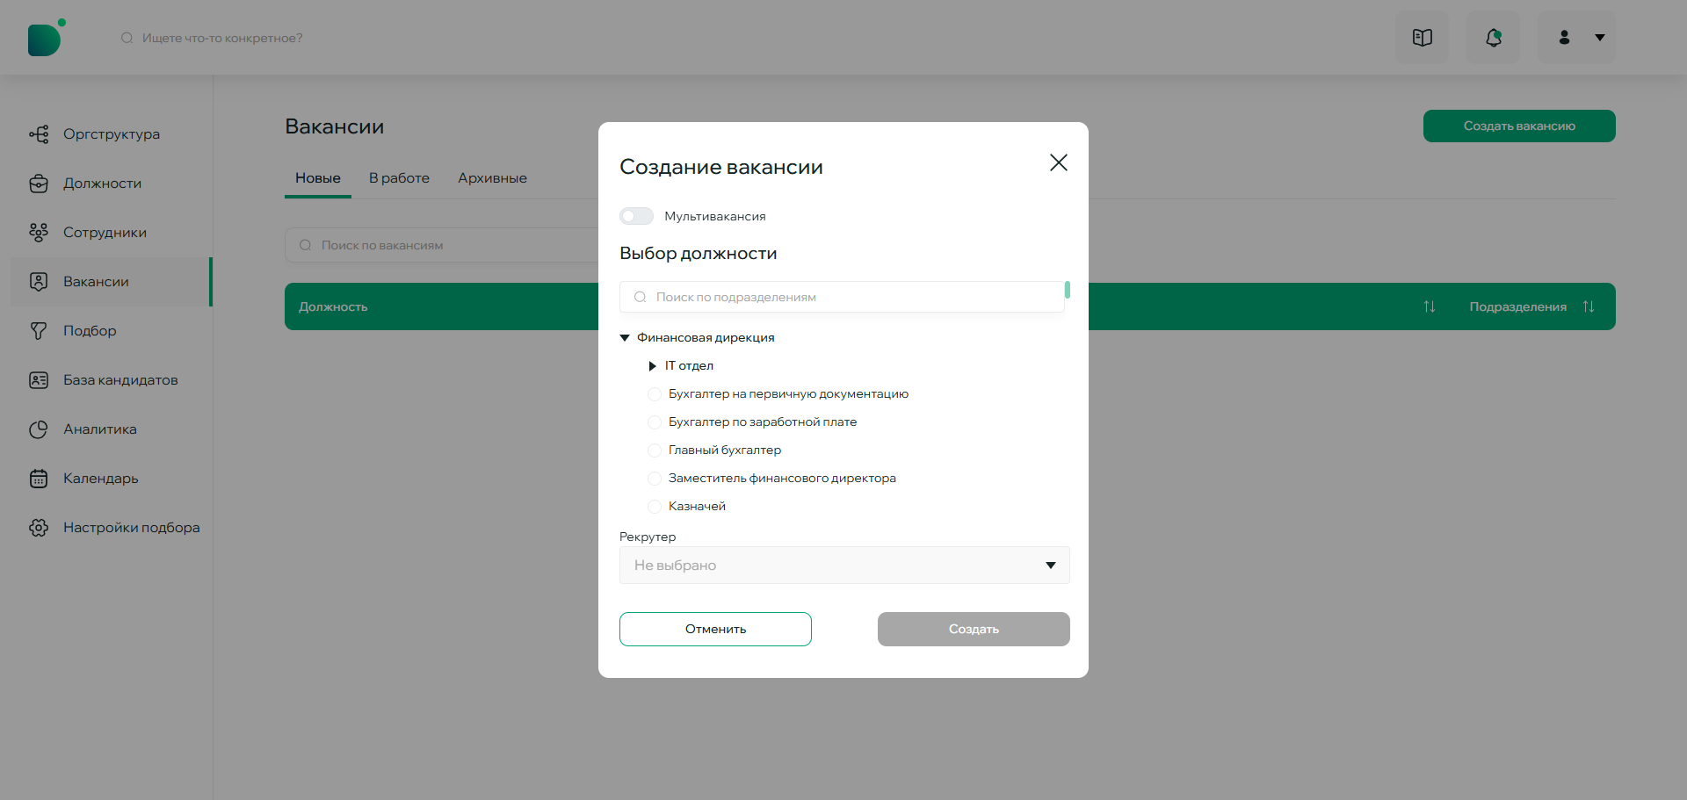The height and width of the screenshot is (800, 1687).
Task: Select Заместитель финансового директора radio
Action: pos(655,479)
